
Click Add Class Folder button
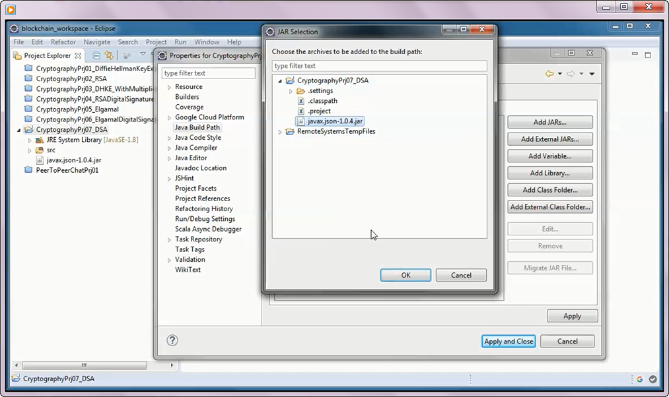[550, 190]
